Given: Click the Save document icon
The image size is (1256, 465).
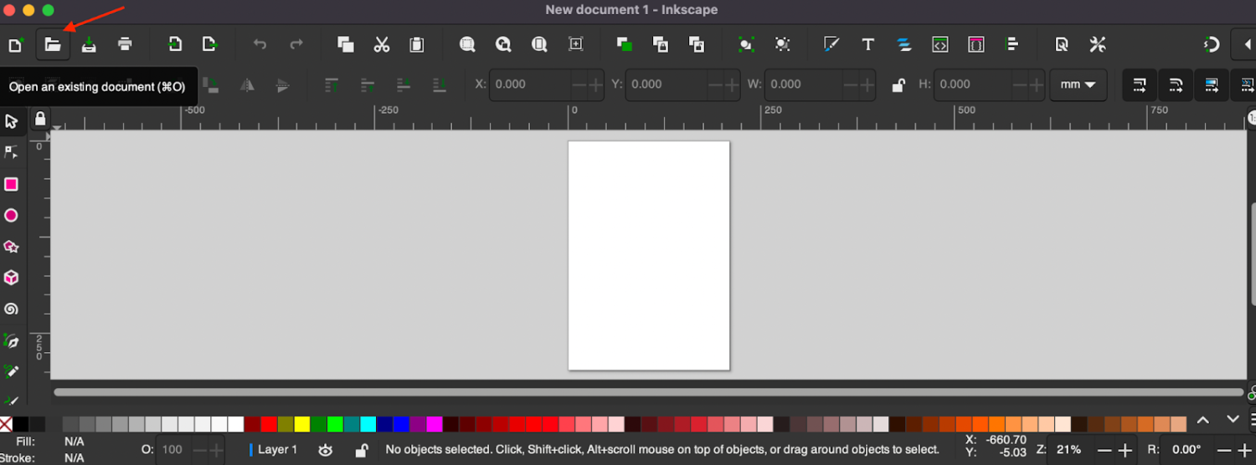Looking at the screenshot, I should coord(89,44).
